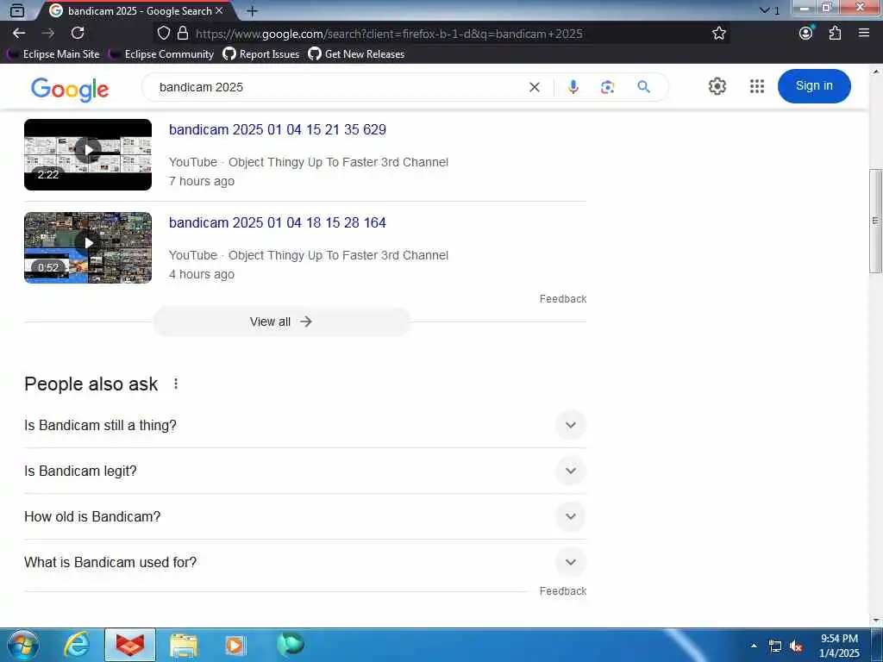Close the bandicam 2025 Google Search tab
883x662 pixels.
[219, 10]
